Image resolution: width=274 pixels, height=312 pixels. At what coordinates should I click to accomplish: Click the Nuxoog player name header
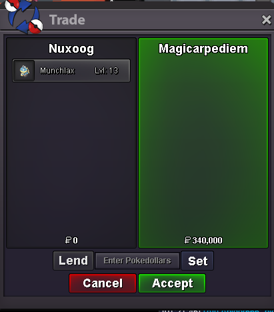(x=71, y=49)
